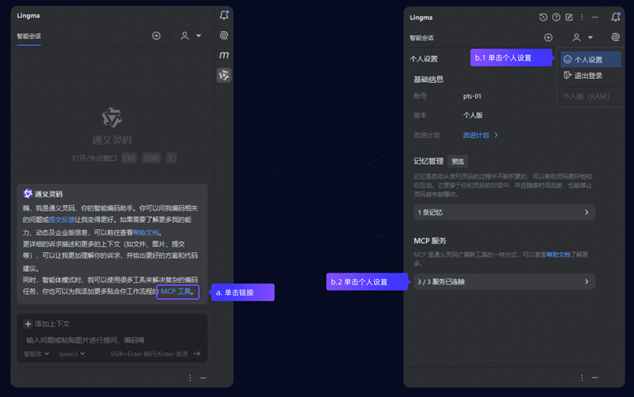Open chat history icon in right panel

click(x=543, y=17)
